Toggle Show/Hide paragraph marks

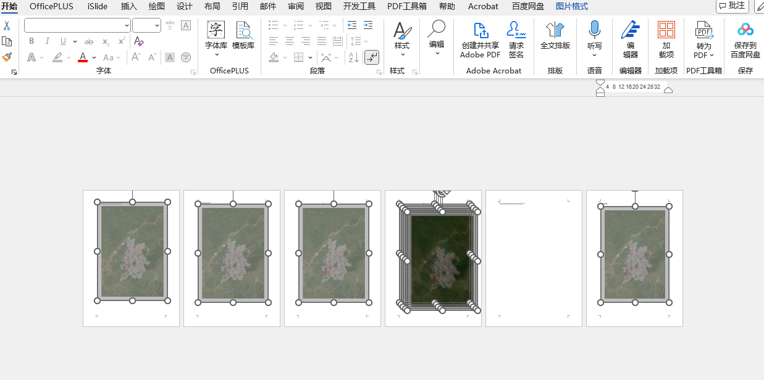[372, 57]
